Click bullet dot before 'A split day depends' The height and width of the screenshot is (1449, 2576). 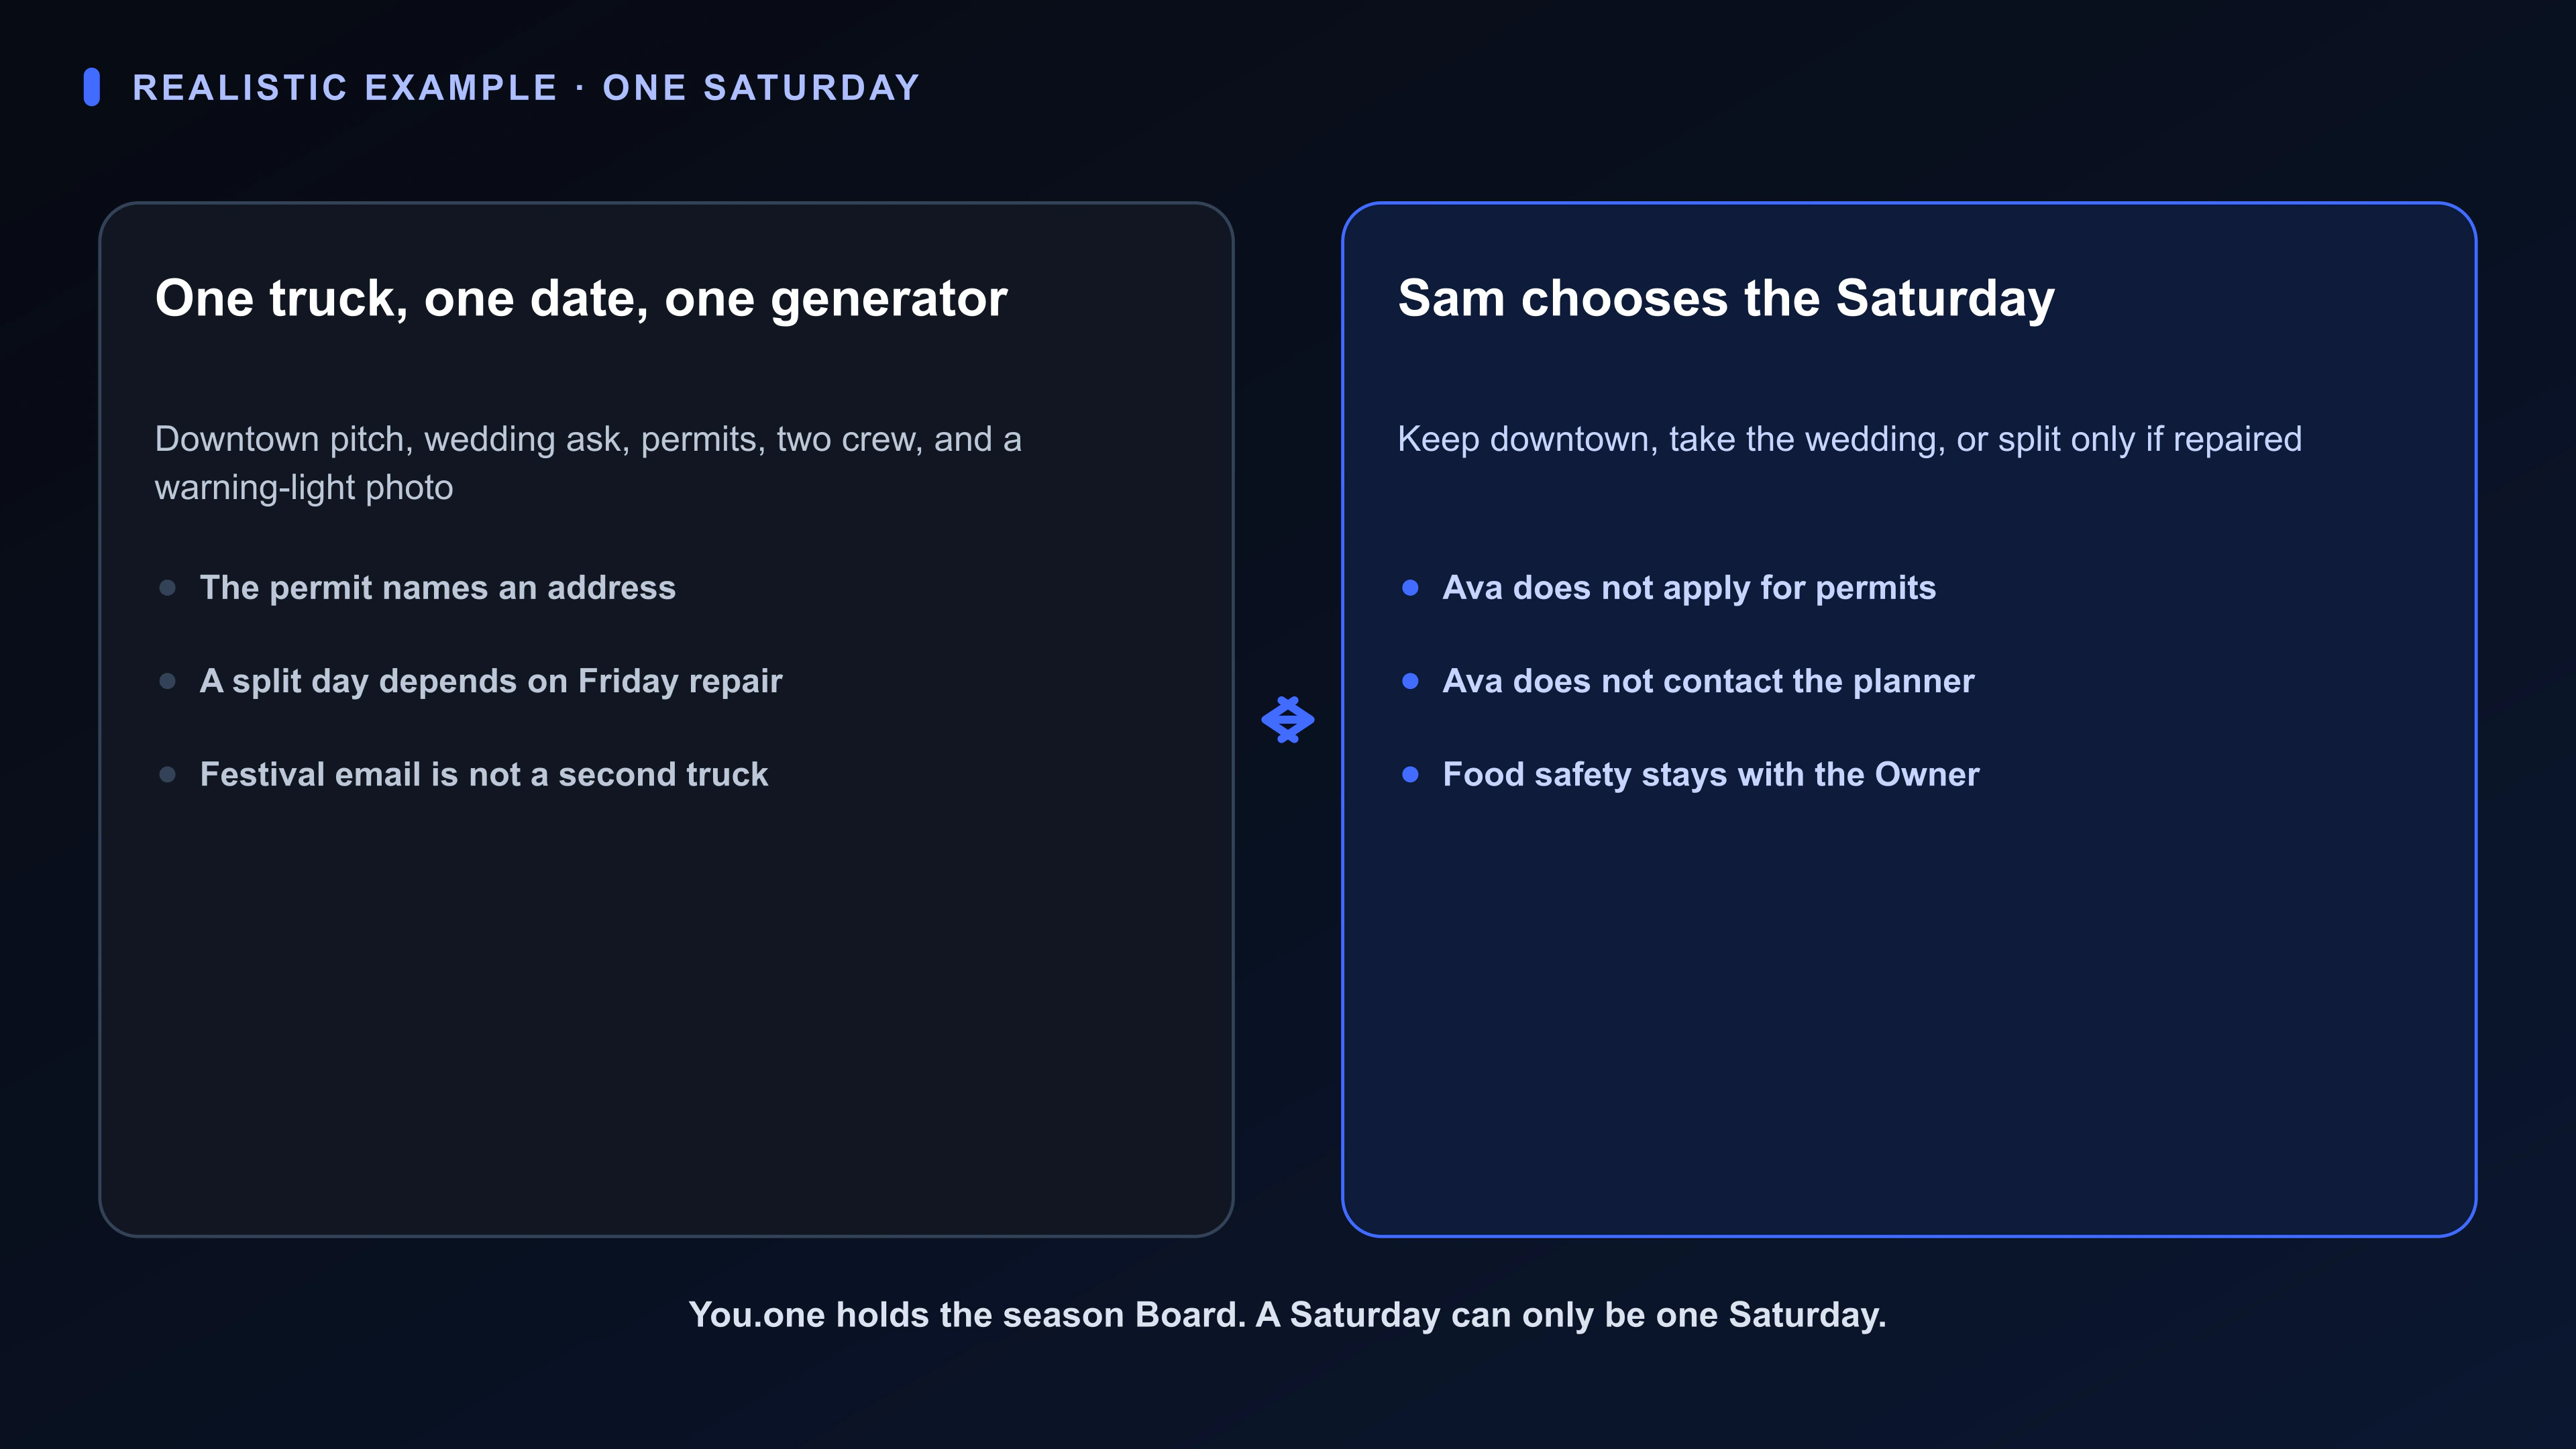coord(168,681)
